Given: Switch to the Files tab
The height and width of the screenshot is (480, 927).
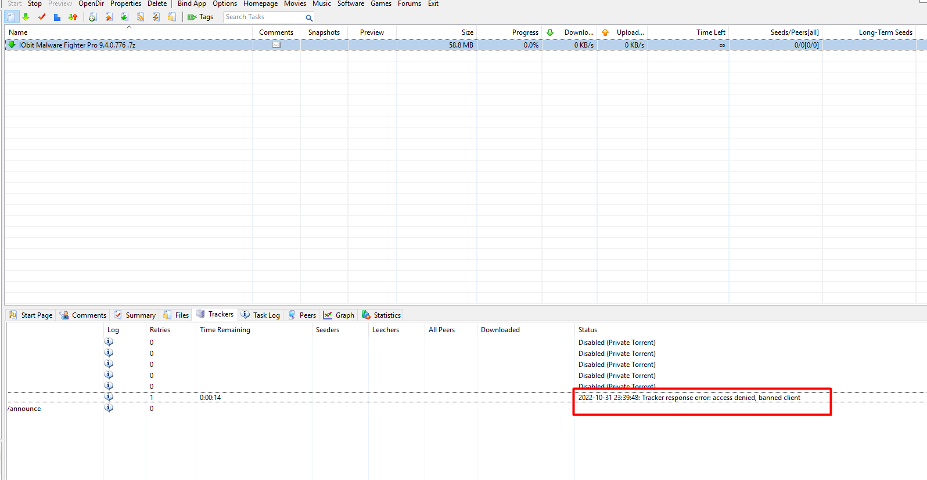Looking at the screenshot, I should pos(176,315).
